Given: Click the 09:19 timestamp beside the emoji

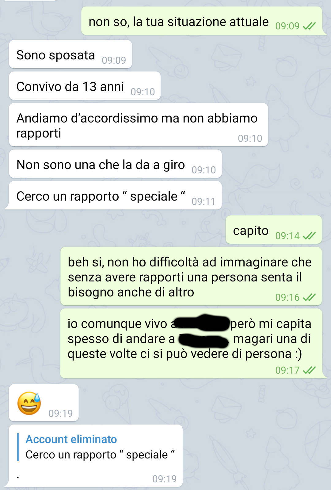Looking at the screenshot, I should point(60,413).
